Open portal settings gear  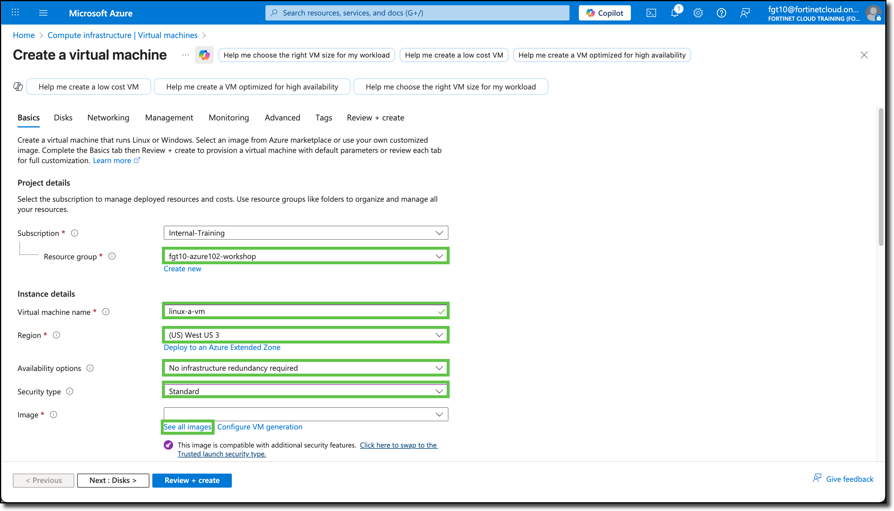coord(698,13)
